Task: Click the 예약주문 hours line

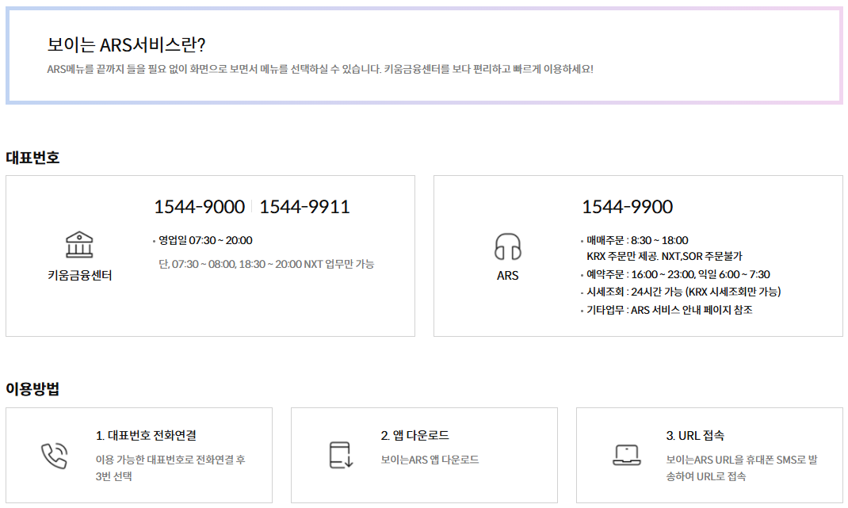Action: (678, 274)
